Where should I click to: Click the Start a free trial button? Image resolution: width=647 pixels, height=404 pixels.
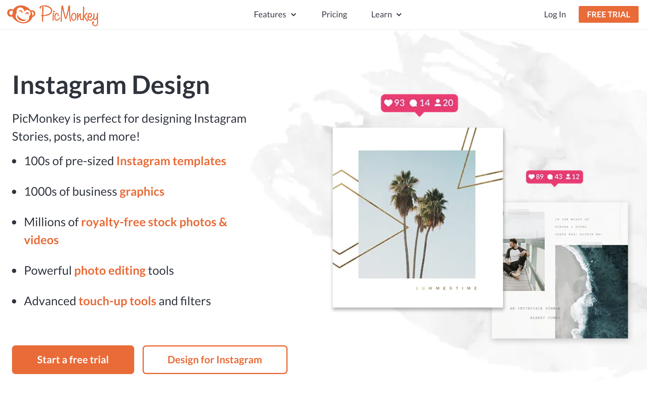[73, 359]
